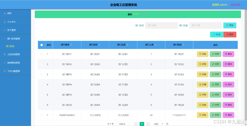Open the 首页 sidebar menu item

coord(15,13)
